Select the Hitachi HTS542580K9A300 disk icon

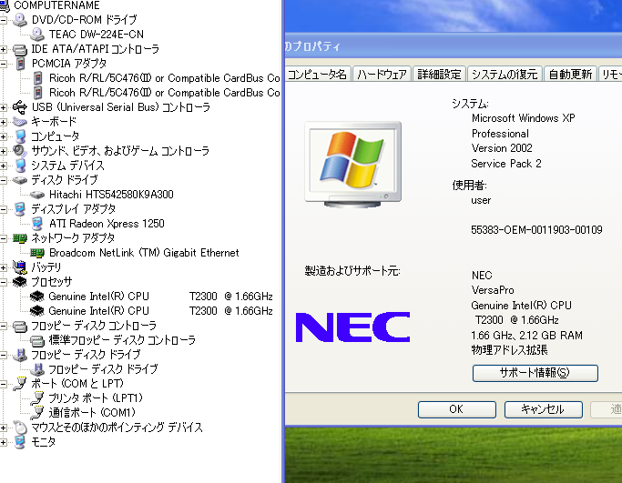[x=37, y=195]
